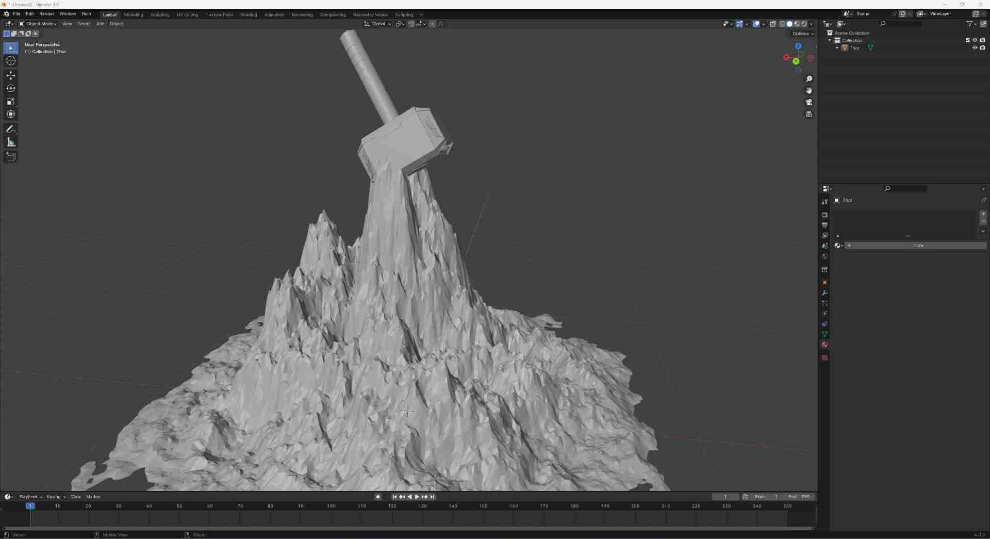Activate the Rotate tool
The height and width of the screenshot is (539, 990).
(x=11, y=89)
